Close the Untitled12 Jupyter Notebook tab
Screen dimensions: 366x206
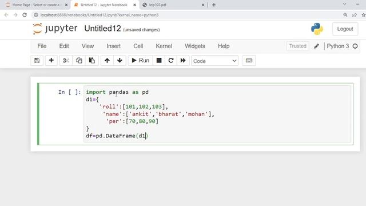click(135, 5)
